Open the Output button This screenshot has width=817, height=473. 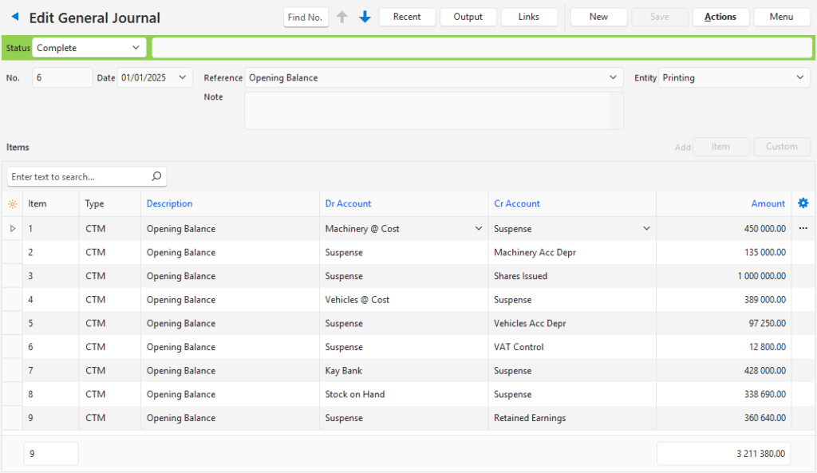pyautogui.click(x=468, y=17)
